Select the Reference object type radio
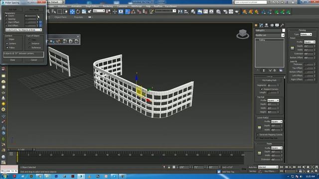319x179 pixels. pos(30,48)
